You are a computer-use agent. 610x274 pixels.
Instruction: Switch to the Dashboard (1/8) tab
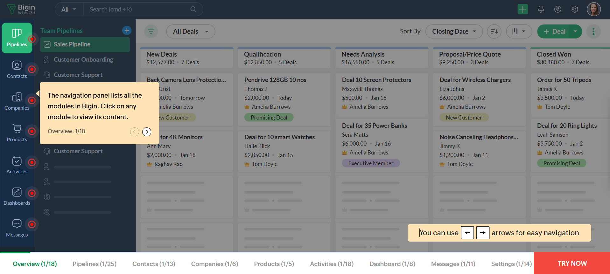[392, 264]
